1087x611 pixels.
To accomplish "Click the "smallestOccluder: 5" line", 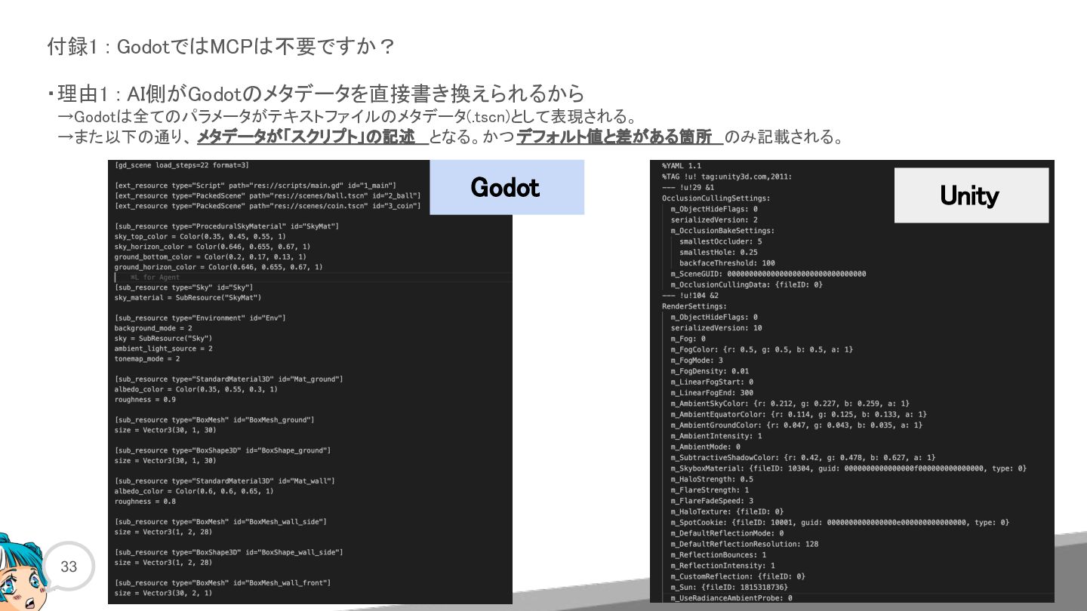I will pos(721,241).
